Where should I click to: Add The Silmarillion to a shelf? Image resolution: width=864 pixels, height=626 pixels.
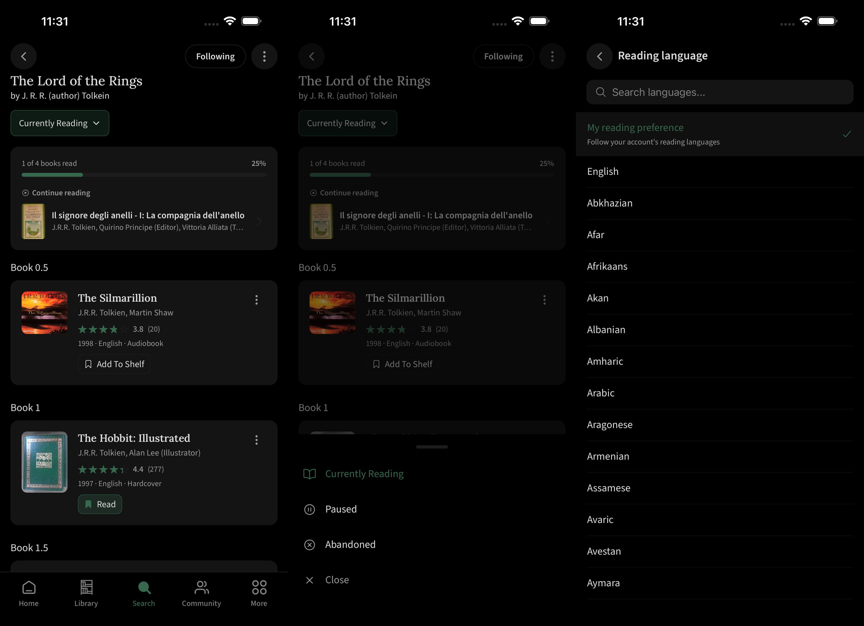[114, 364]
